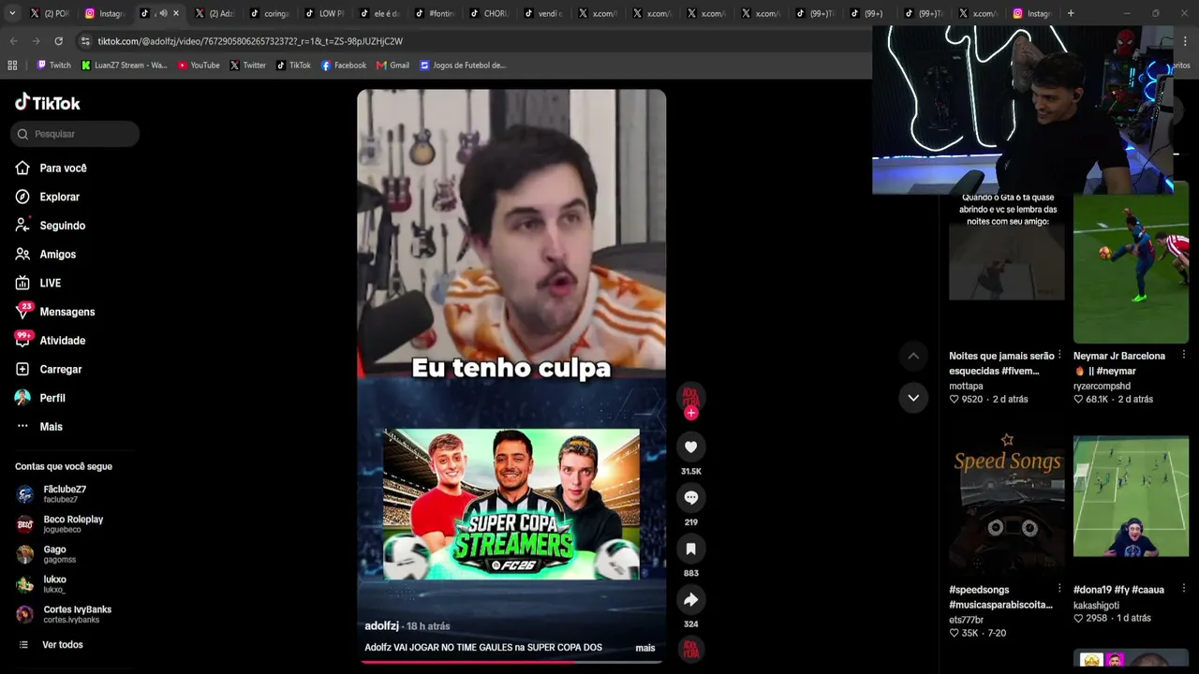Open options for the mottapa video
Viewport: 1199px width, 674px height.
[x=1059, y=356]
